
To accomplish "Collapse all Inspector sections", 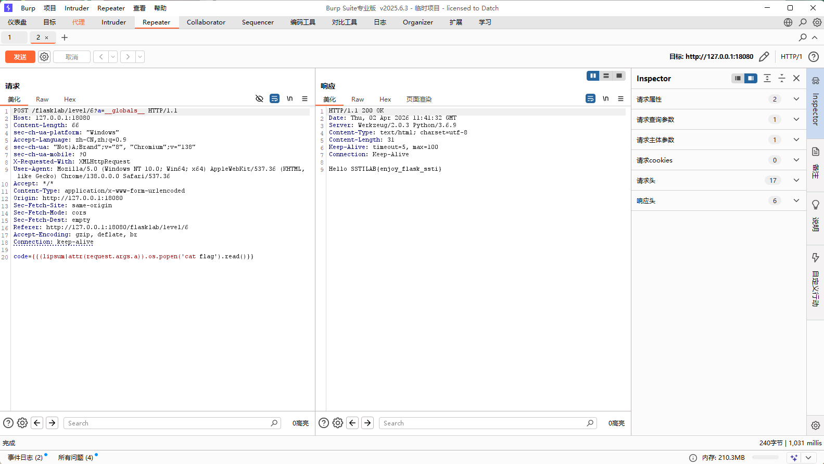I will pyautogui.click(x=782, y=78).
